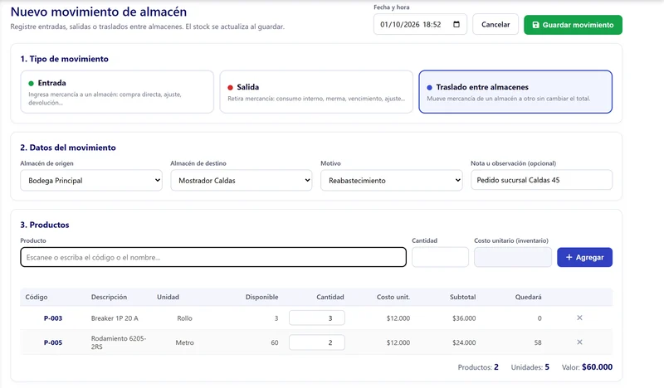Click the $36.000 subtotal cell
Viewport: 664px width, 388px height.
pyautogui.click(x=464, y=318)
